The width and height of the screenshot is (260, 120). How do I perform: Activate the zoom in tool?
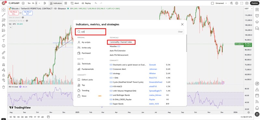click(4, 58)
